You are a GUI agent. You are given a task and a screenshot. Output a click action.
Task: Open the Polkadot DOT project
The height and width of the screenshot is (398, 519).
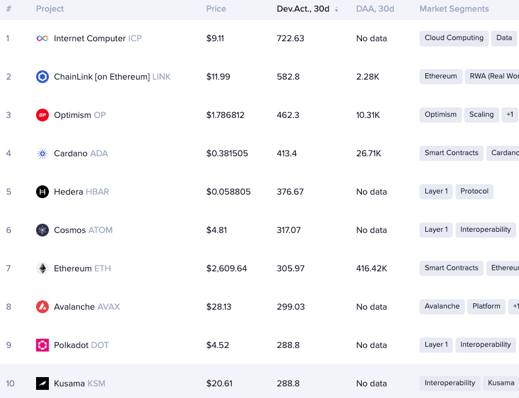(x=81, y=345)
